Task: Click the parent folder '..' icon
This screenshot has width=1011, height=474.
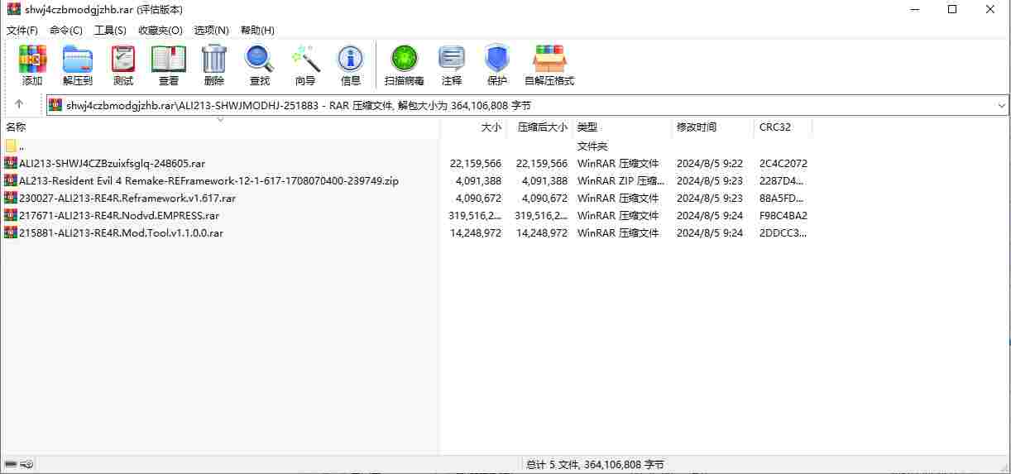Action: coord(11,146)
